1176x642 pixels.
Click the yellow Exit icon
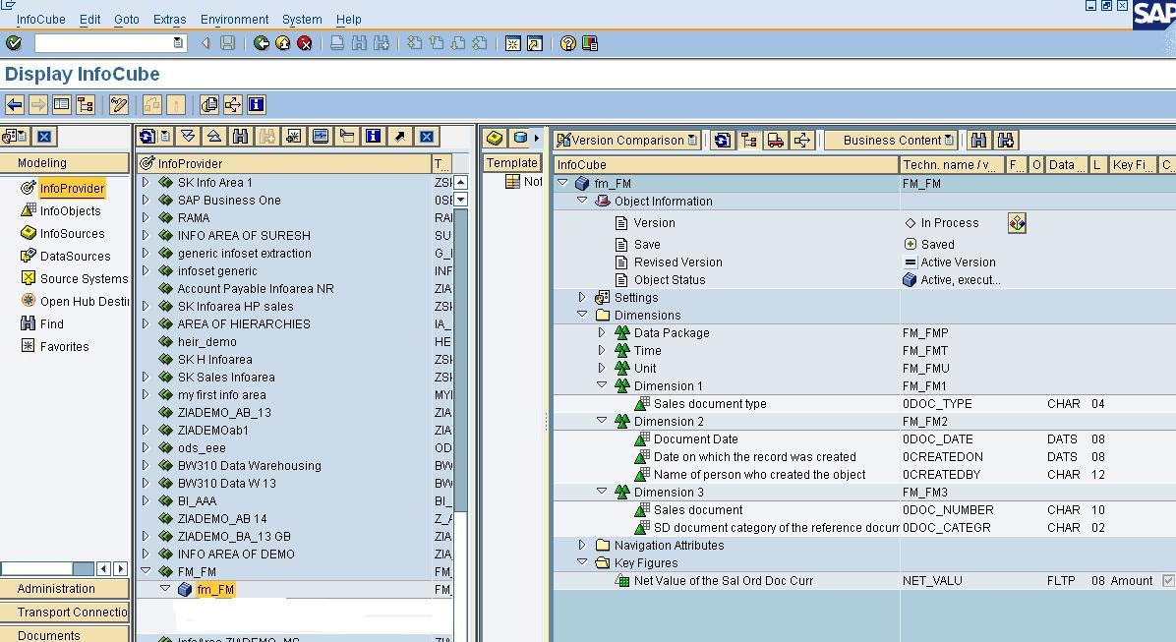(283, 43)
